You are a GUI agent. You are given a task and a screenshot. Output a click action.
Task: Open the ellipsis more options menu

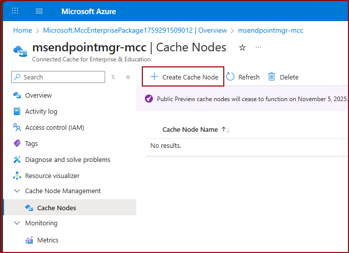pos(258,47)
